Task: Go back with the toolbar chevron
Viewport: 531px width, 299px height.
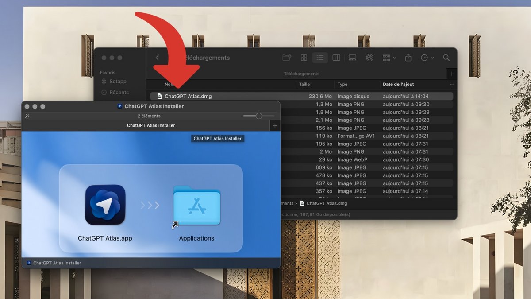Action: [x=157, y=58]
